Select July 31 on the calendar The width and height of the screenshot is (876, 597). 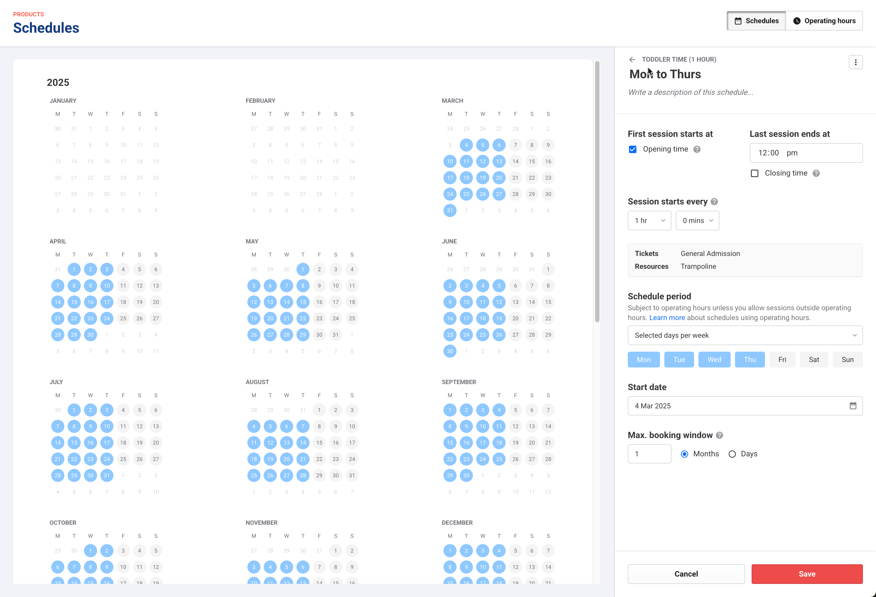[107, 476]
